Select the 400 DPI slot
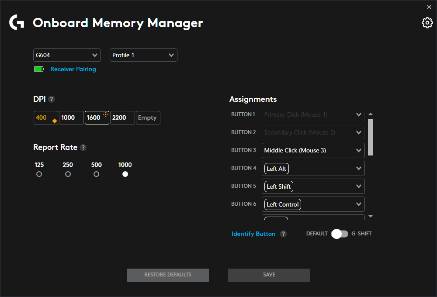This screenshot has width=437, height=297. pos(46,117)
